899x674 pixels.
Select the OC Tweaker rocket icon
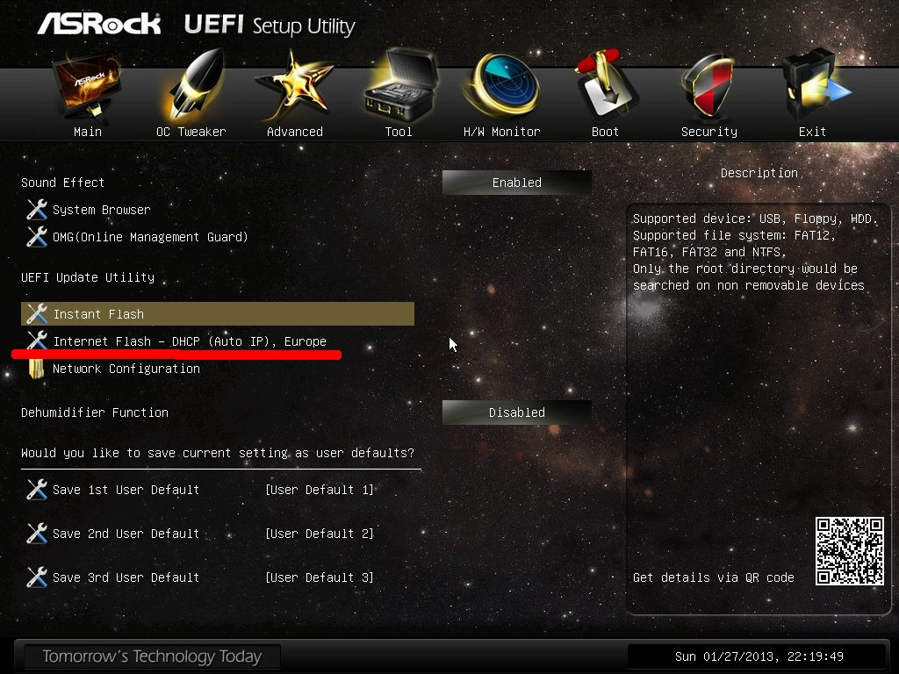[x=192, y=86]
